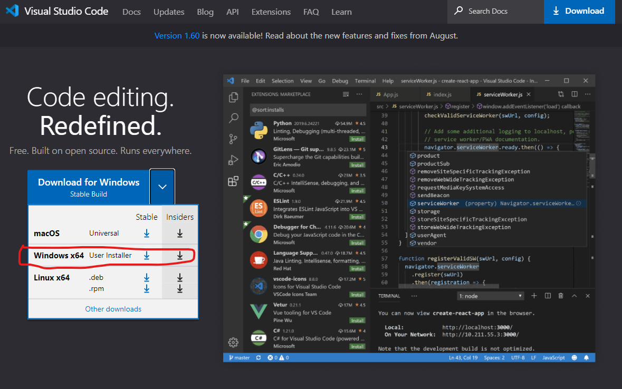
Task: Open the FAQ page in top navigation
Action: tap(311, 12)
